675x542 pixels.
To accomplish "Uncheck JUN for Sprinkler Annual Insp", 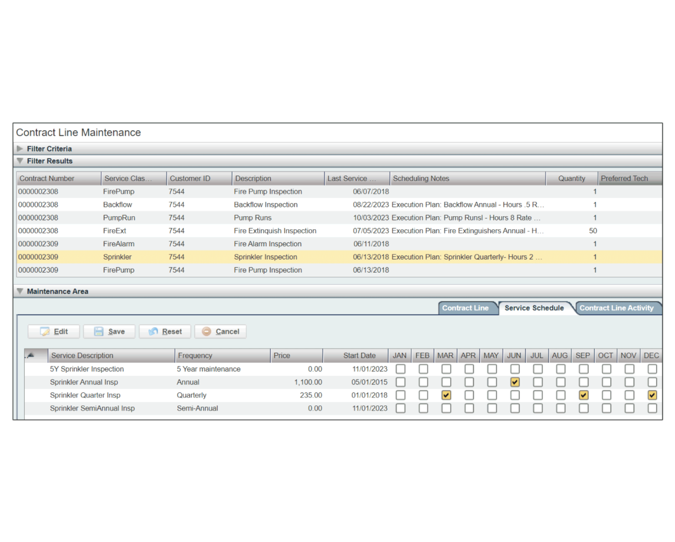I will tap(515, 382).
